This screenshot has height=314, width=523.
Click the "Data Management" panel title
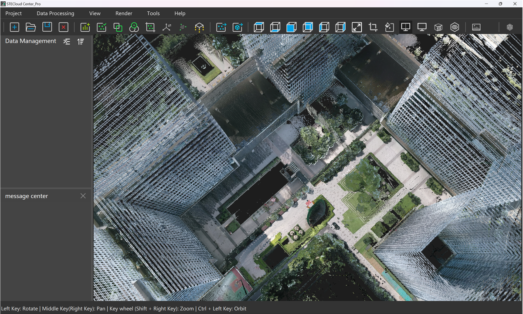click(x=31, y=41)
